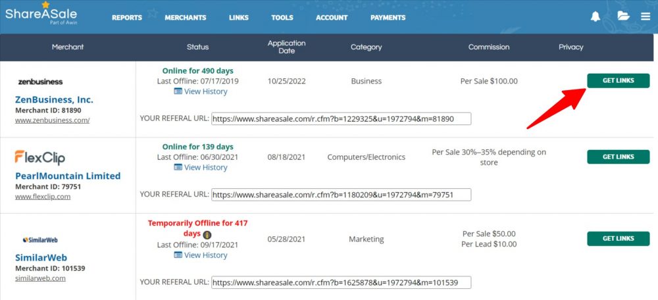
Task: Click 'Merchant ID: 101539' text
Action: coord(50,268)
